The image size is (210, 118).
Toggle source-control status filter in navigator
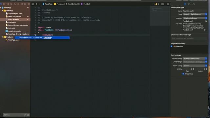point(28,115)
